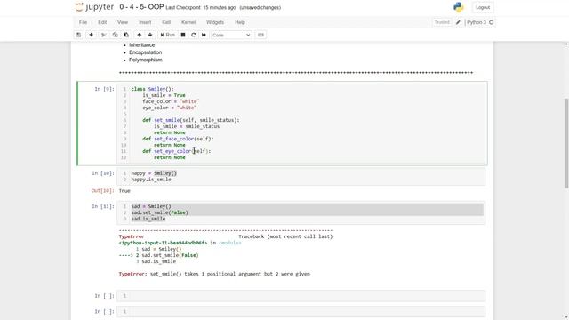Open the Cell menu

[x=166, y=22]
